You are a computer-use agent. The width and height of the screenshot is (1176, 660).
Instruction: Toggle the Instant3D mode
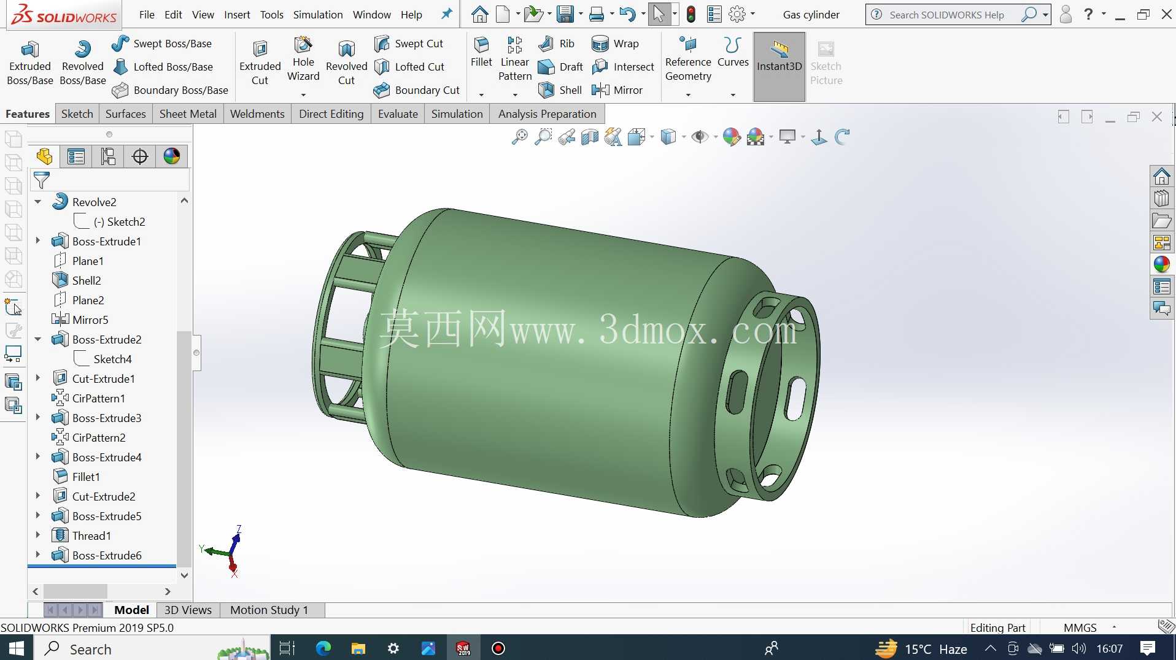[x=779, y=66]
